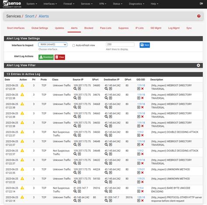Expand the Alert Log View Filter panel

(x=198, y=65)
